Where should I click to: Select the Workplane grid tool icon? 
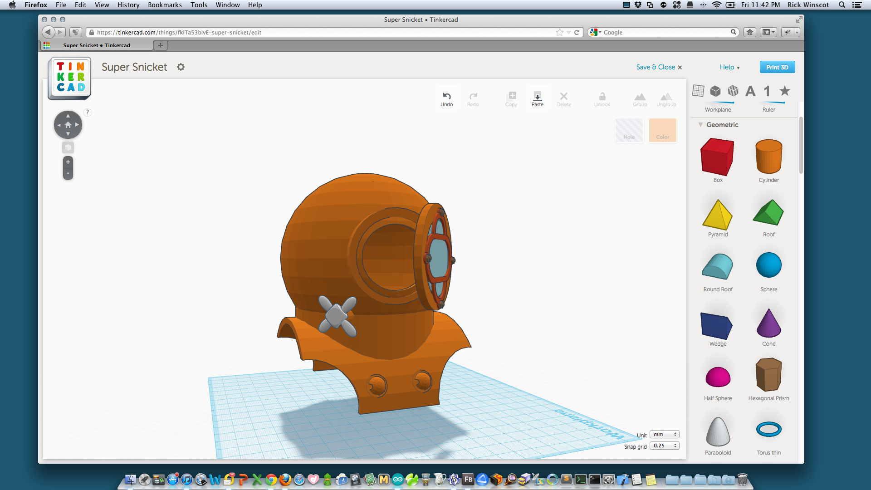tap(698, 91)
